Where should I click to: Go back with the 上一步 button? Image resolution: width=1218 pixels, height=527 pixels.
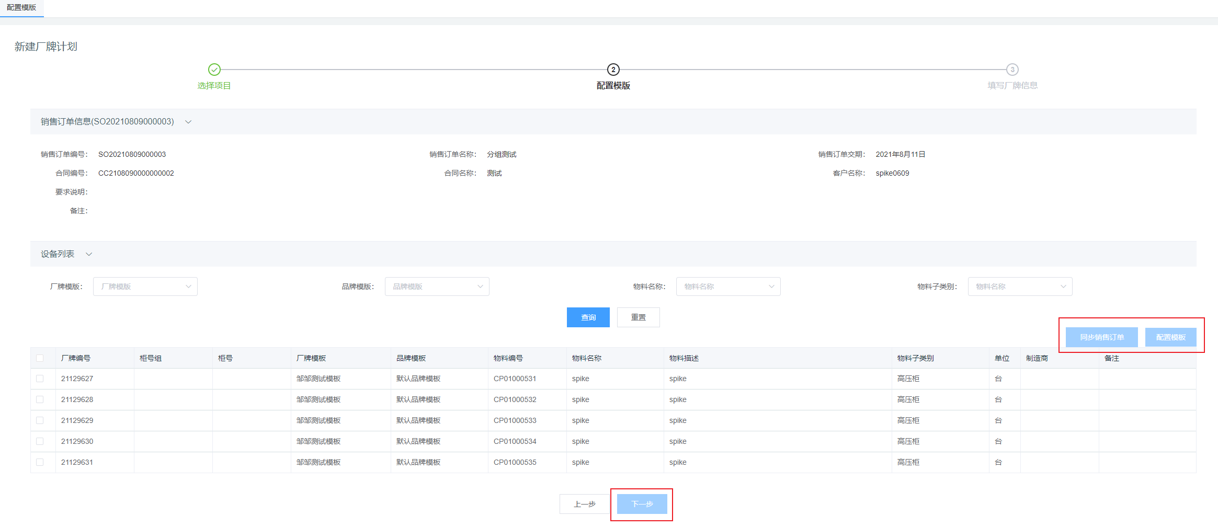(x=584, y=504)
